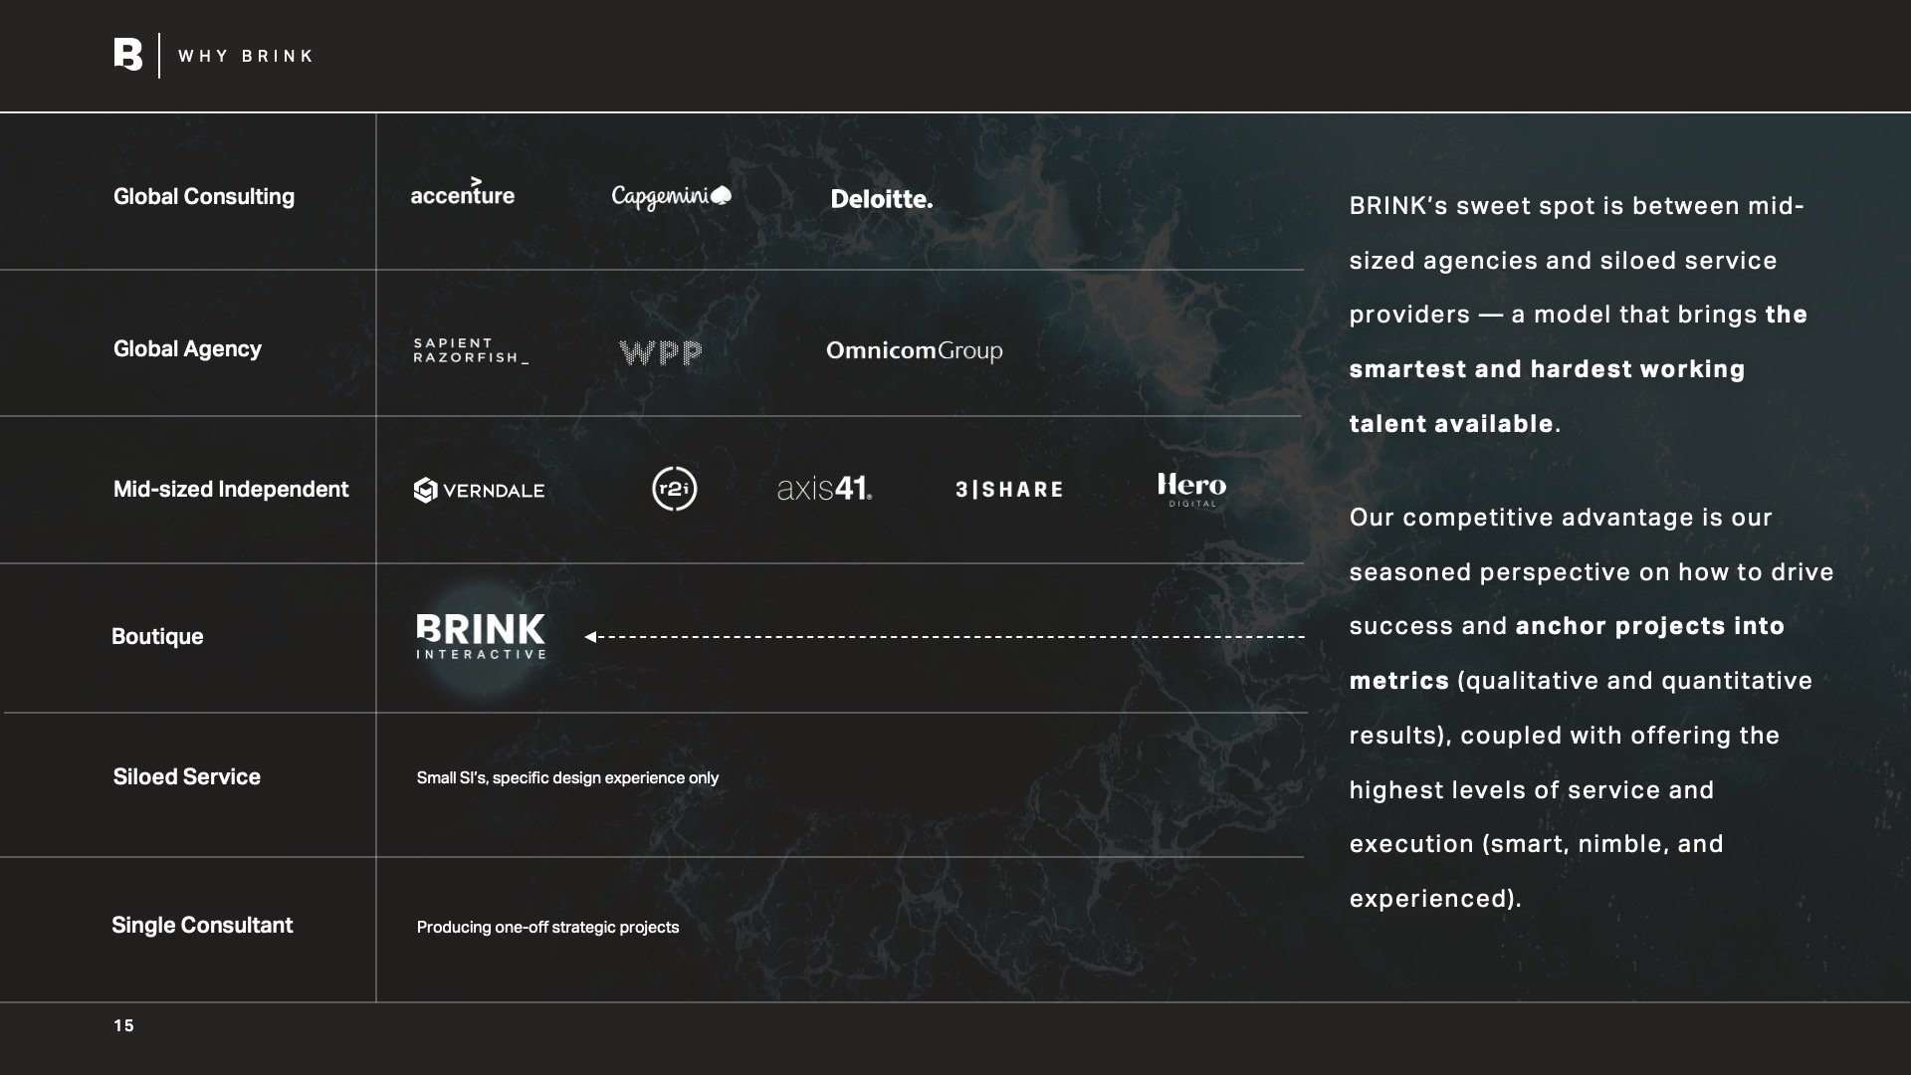This screenshot has width=1911, height=1075.
Task: Select the Verndale logo
Action: pyautogui.click(x=479, y=490)
